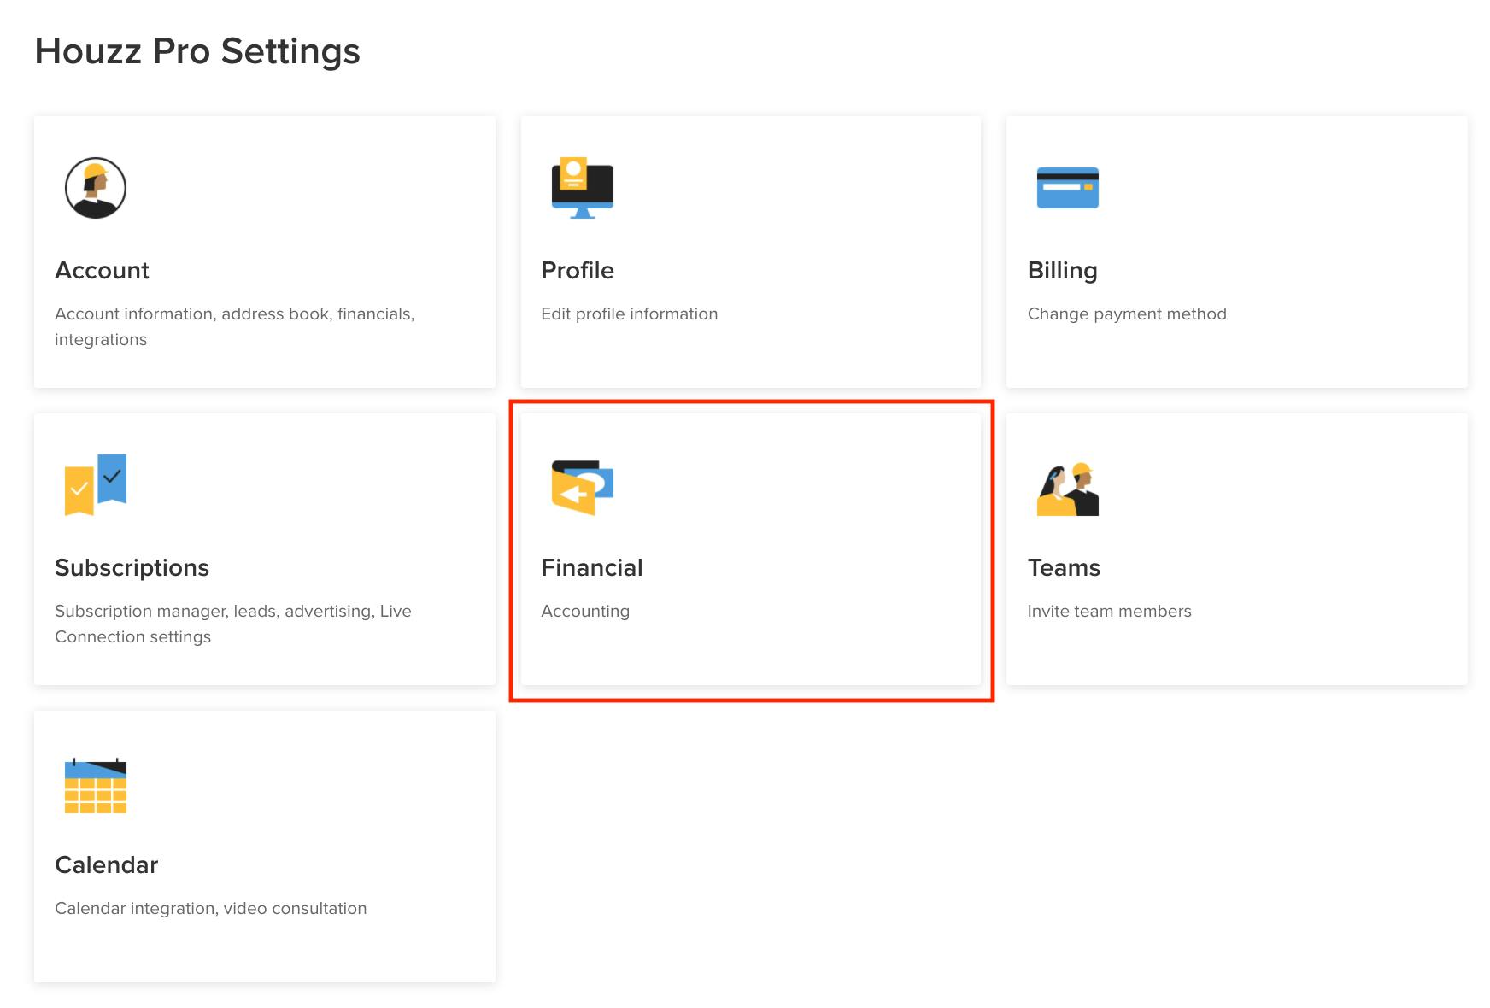Click 'Calendar integration, video consultation' text
This screenshot has height=1008, width=1490.
click(210, 909)
